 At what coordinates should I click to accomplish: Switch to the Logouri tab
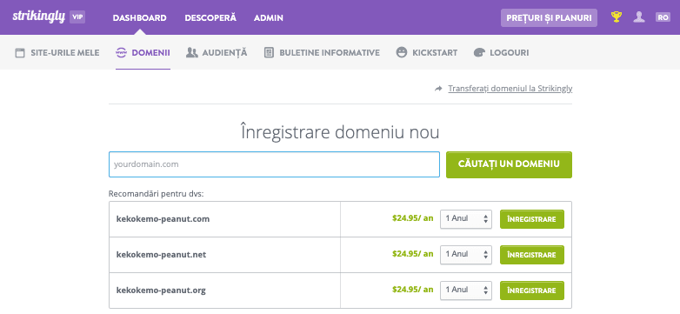(501, 53)
